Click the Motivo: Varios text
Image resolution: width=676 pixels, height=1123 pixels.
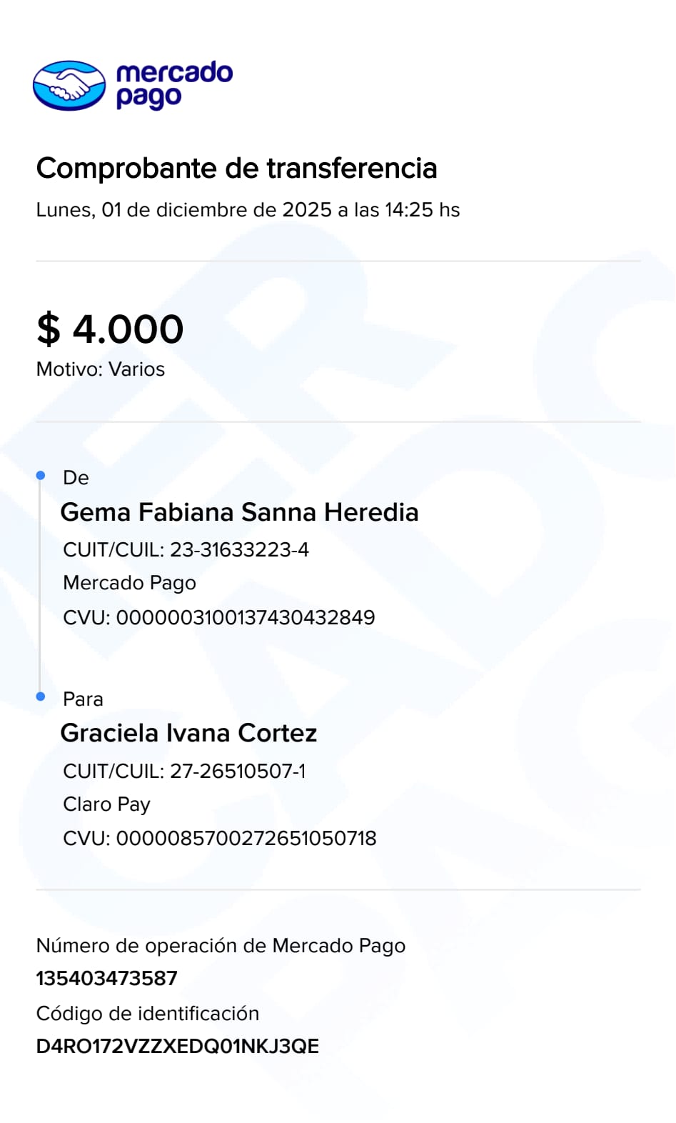[101, 369]
